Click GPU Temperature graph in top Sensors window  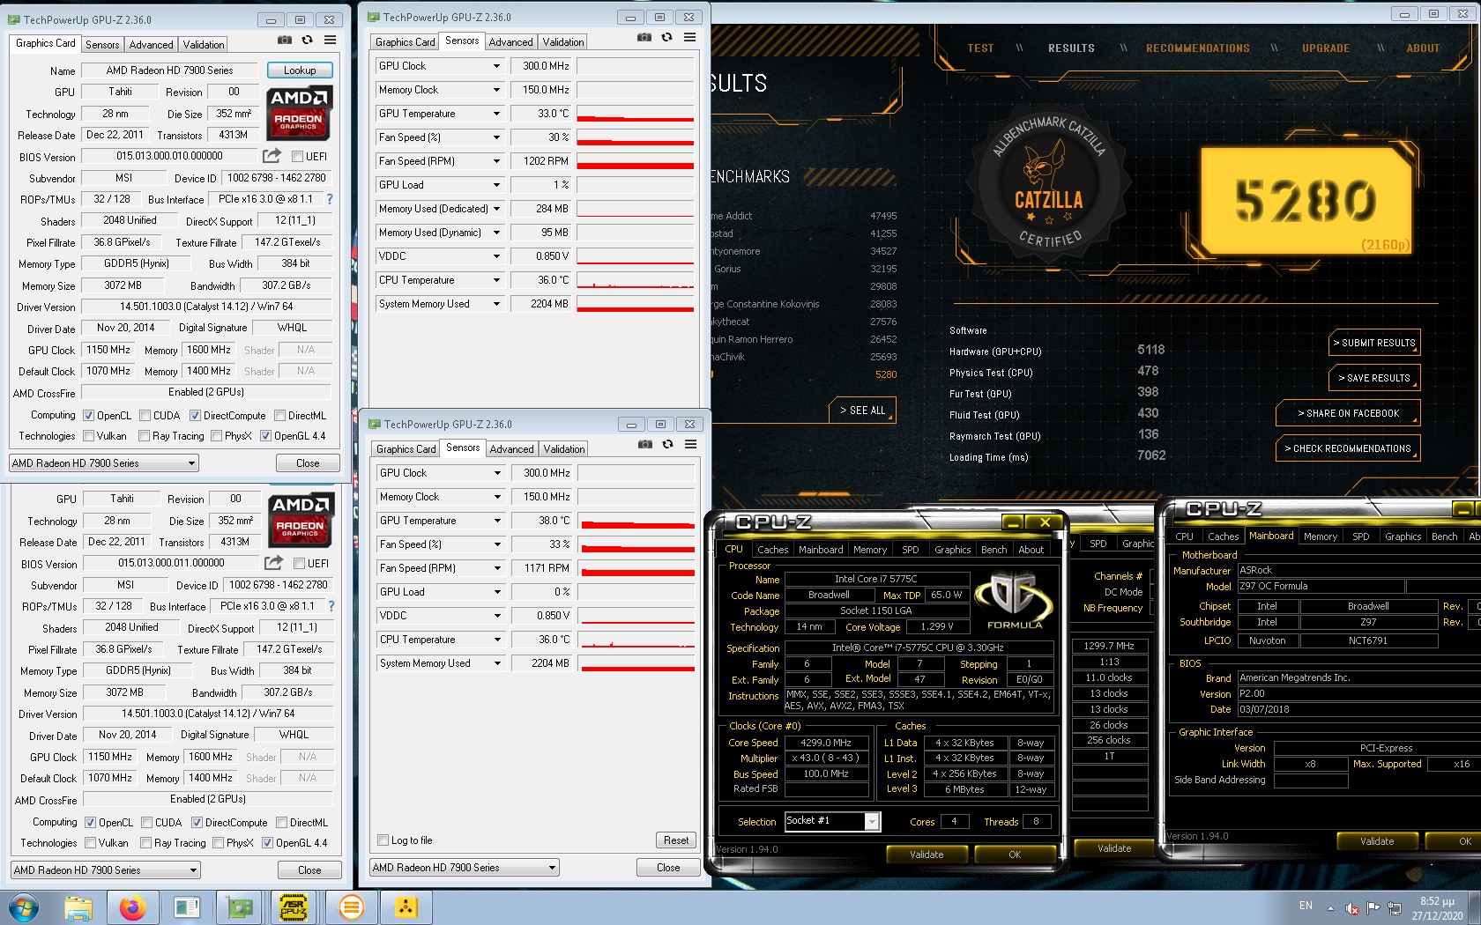click(636, 114)
